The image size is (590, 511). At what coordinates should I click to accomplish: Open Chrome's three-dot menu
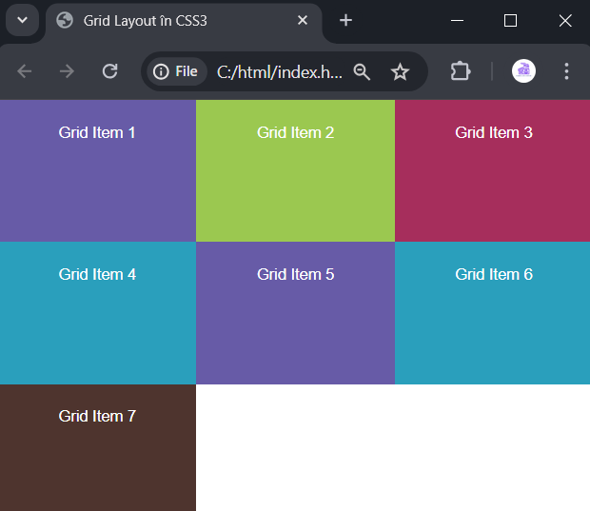[x=566, y=71]
